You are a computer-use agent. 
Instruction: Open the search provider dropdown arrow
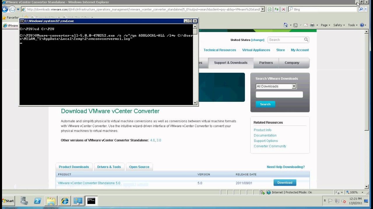(x=366, y=9)
